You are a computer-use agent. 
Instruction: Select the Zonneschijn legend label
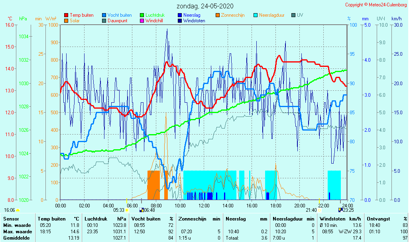(x=233, y=16)
